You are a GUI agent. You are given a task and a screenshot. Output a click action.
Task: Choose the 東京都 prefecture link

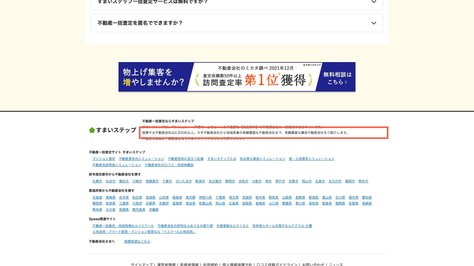pyautogui.click(x=190, y=197)
